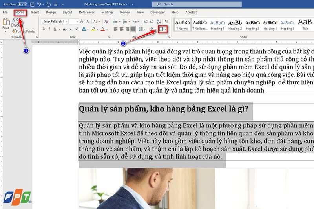
Task: Increase font size
Action: [x=82, y=22]
